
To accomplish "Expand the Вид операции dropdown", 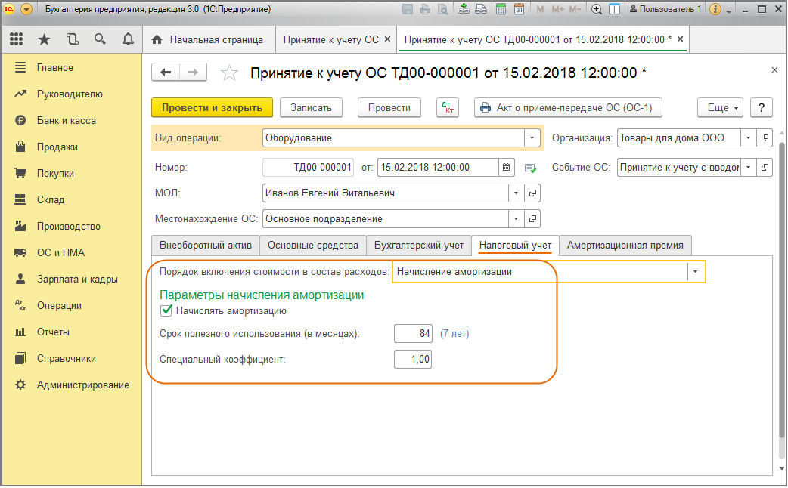I will pos(532,137).
